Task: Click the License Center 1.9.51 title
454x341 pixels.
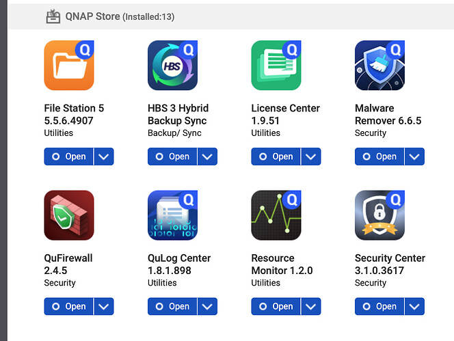Action: tap(286, 114)
